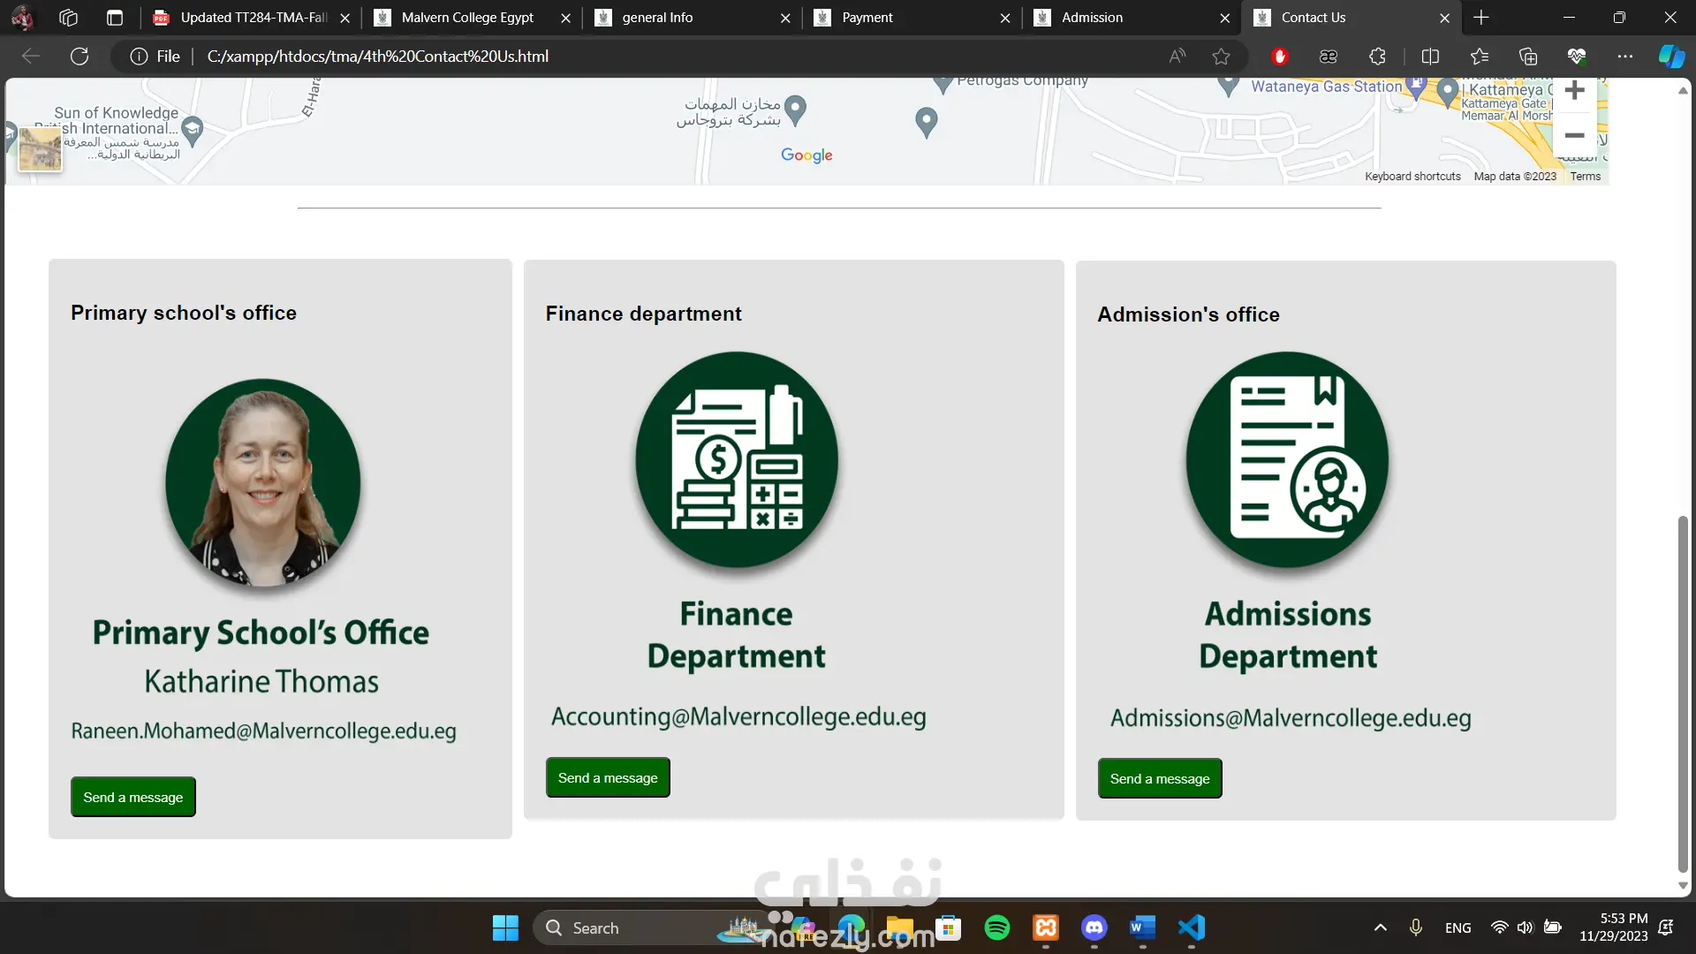Send a message to Primary school's office
The width and height of the screenshot is (1696, 954).
pyautogui.click(x=133, y=797)
